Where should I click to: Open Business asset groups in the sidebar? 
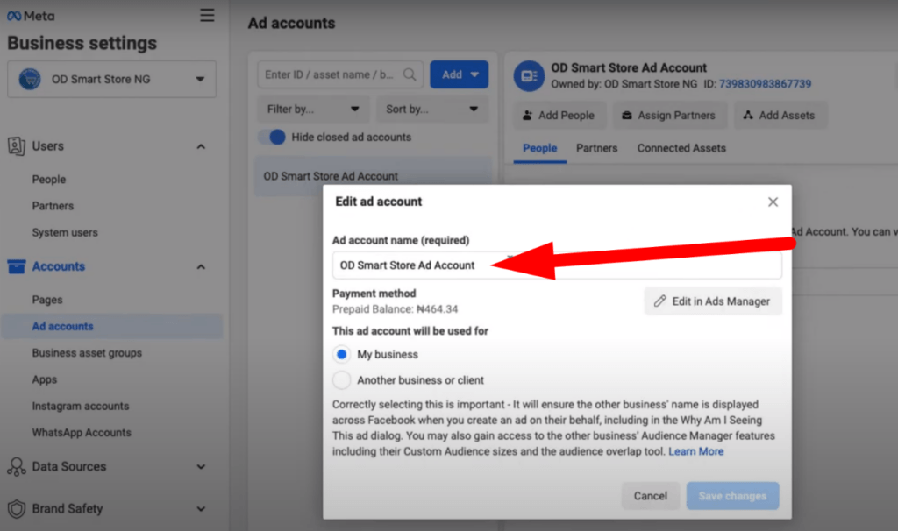point(87,352)
